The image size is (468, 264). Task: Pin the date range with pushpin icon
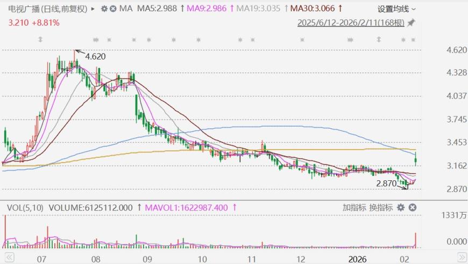click(x=411, y=23)
